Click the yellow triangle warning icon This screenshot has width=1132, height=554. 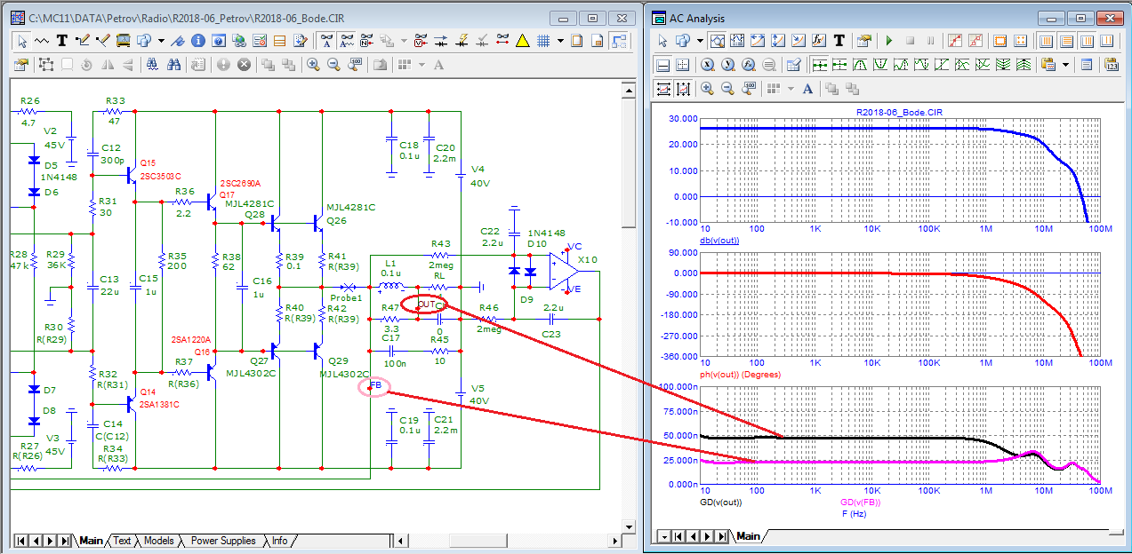tap(523, 40)
